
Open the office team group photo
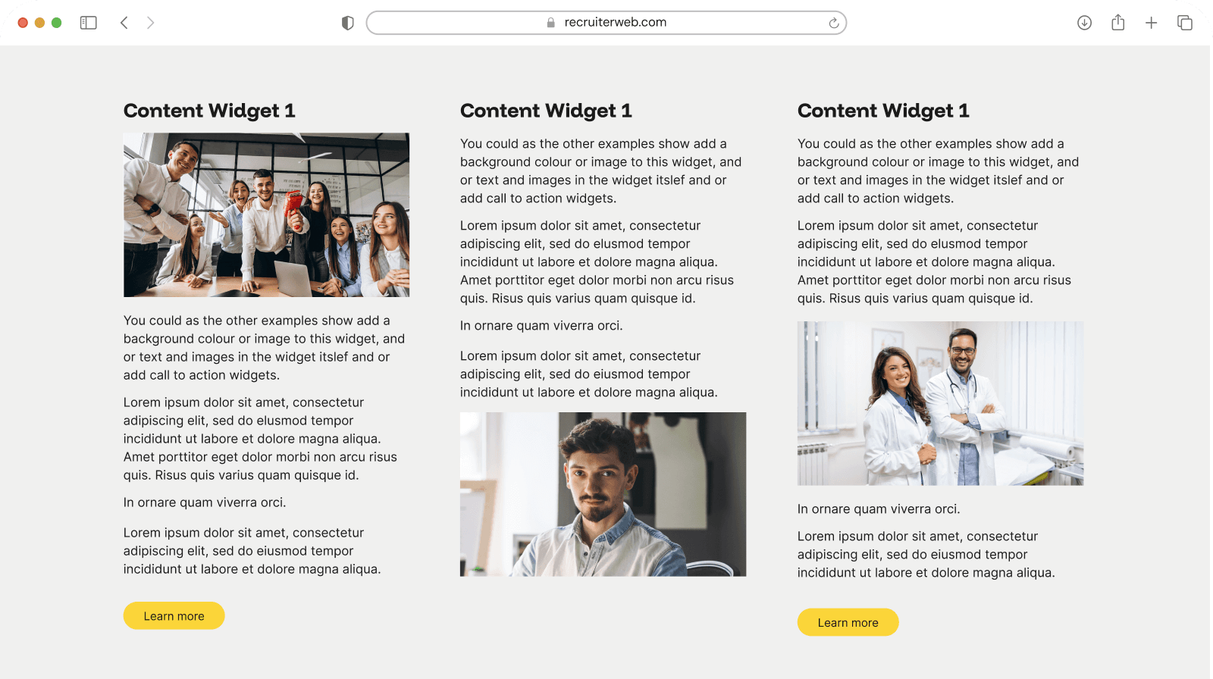(267, 215)
